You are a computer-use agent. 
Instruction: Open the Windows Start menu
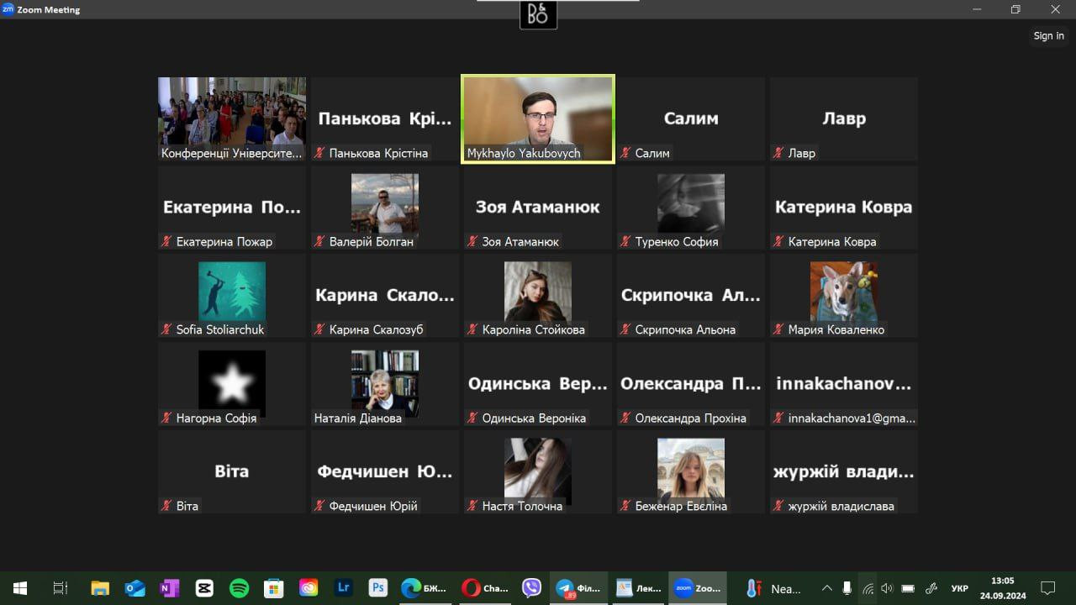pyautogui.click(x=20, y=588)
